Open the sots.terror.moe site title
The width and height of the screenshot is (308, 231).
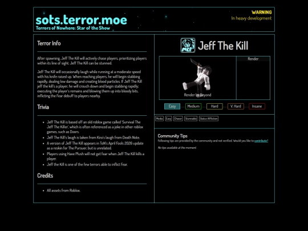(82, 20)
